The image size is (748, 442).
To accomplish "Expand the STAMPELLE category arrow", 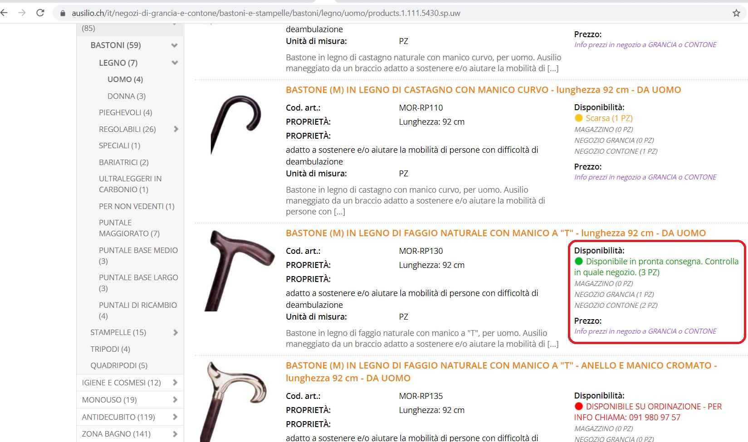I will [176, 332].
